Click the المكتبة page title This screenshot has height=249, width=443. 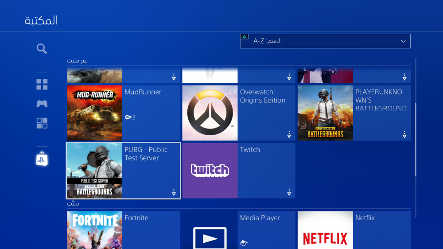41,21
